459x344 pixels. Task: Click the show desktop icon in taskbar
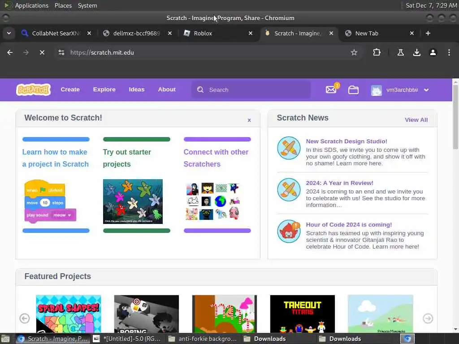coord(5,339)
